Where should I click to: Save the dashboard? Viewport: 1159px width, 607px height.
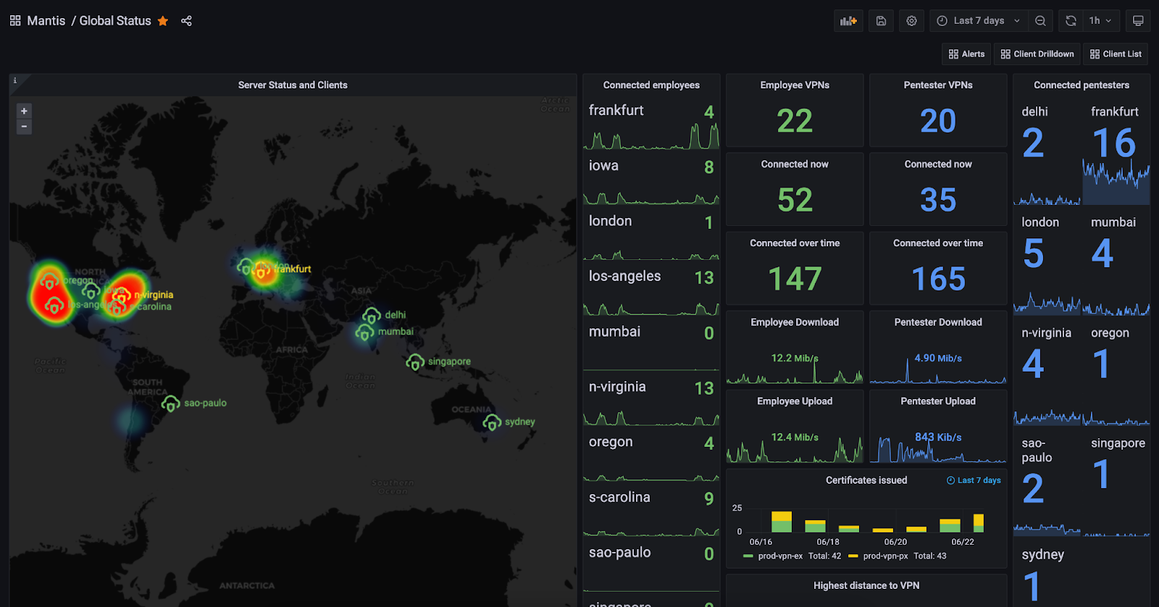pyautogui.click(x=881, y=21)
